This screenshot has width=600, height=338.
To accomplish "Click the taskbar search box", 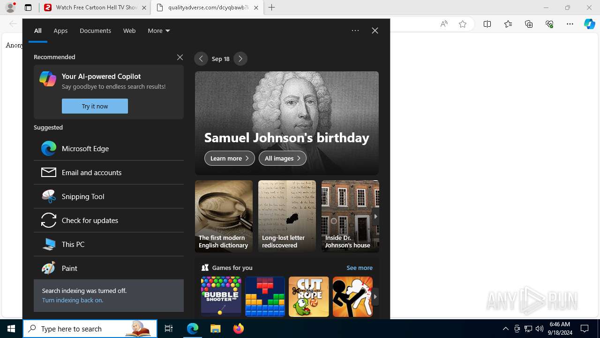I will [90, 329].
